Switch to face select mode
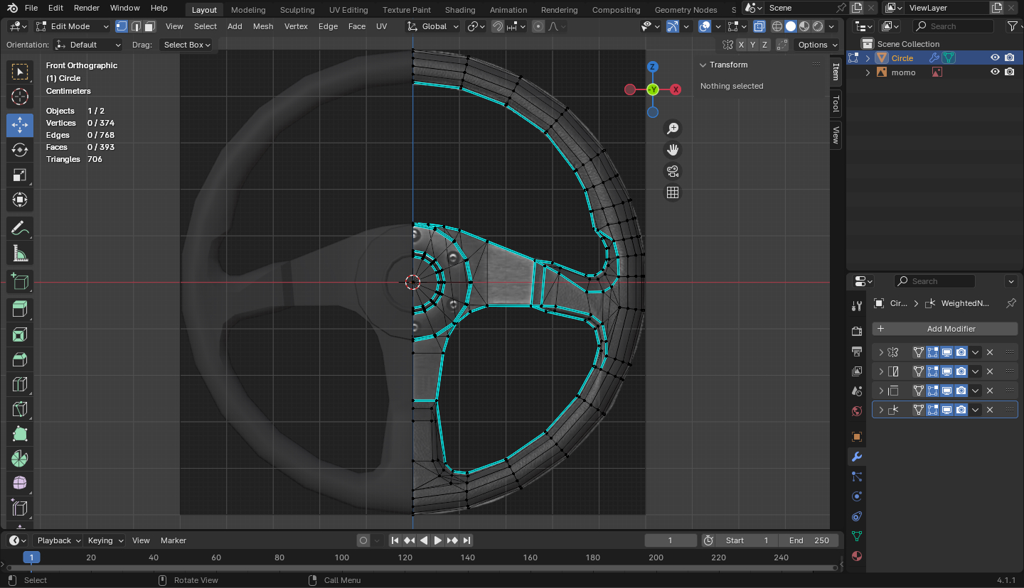 click(149, 26)
